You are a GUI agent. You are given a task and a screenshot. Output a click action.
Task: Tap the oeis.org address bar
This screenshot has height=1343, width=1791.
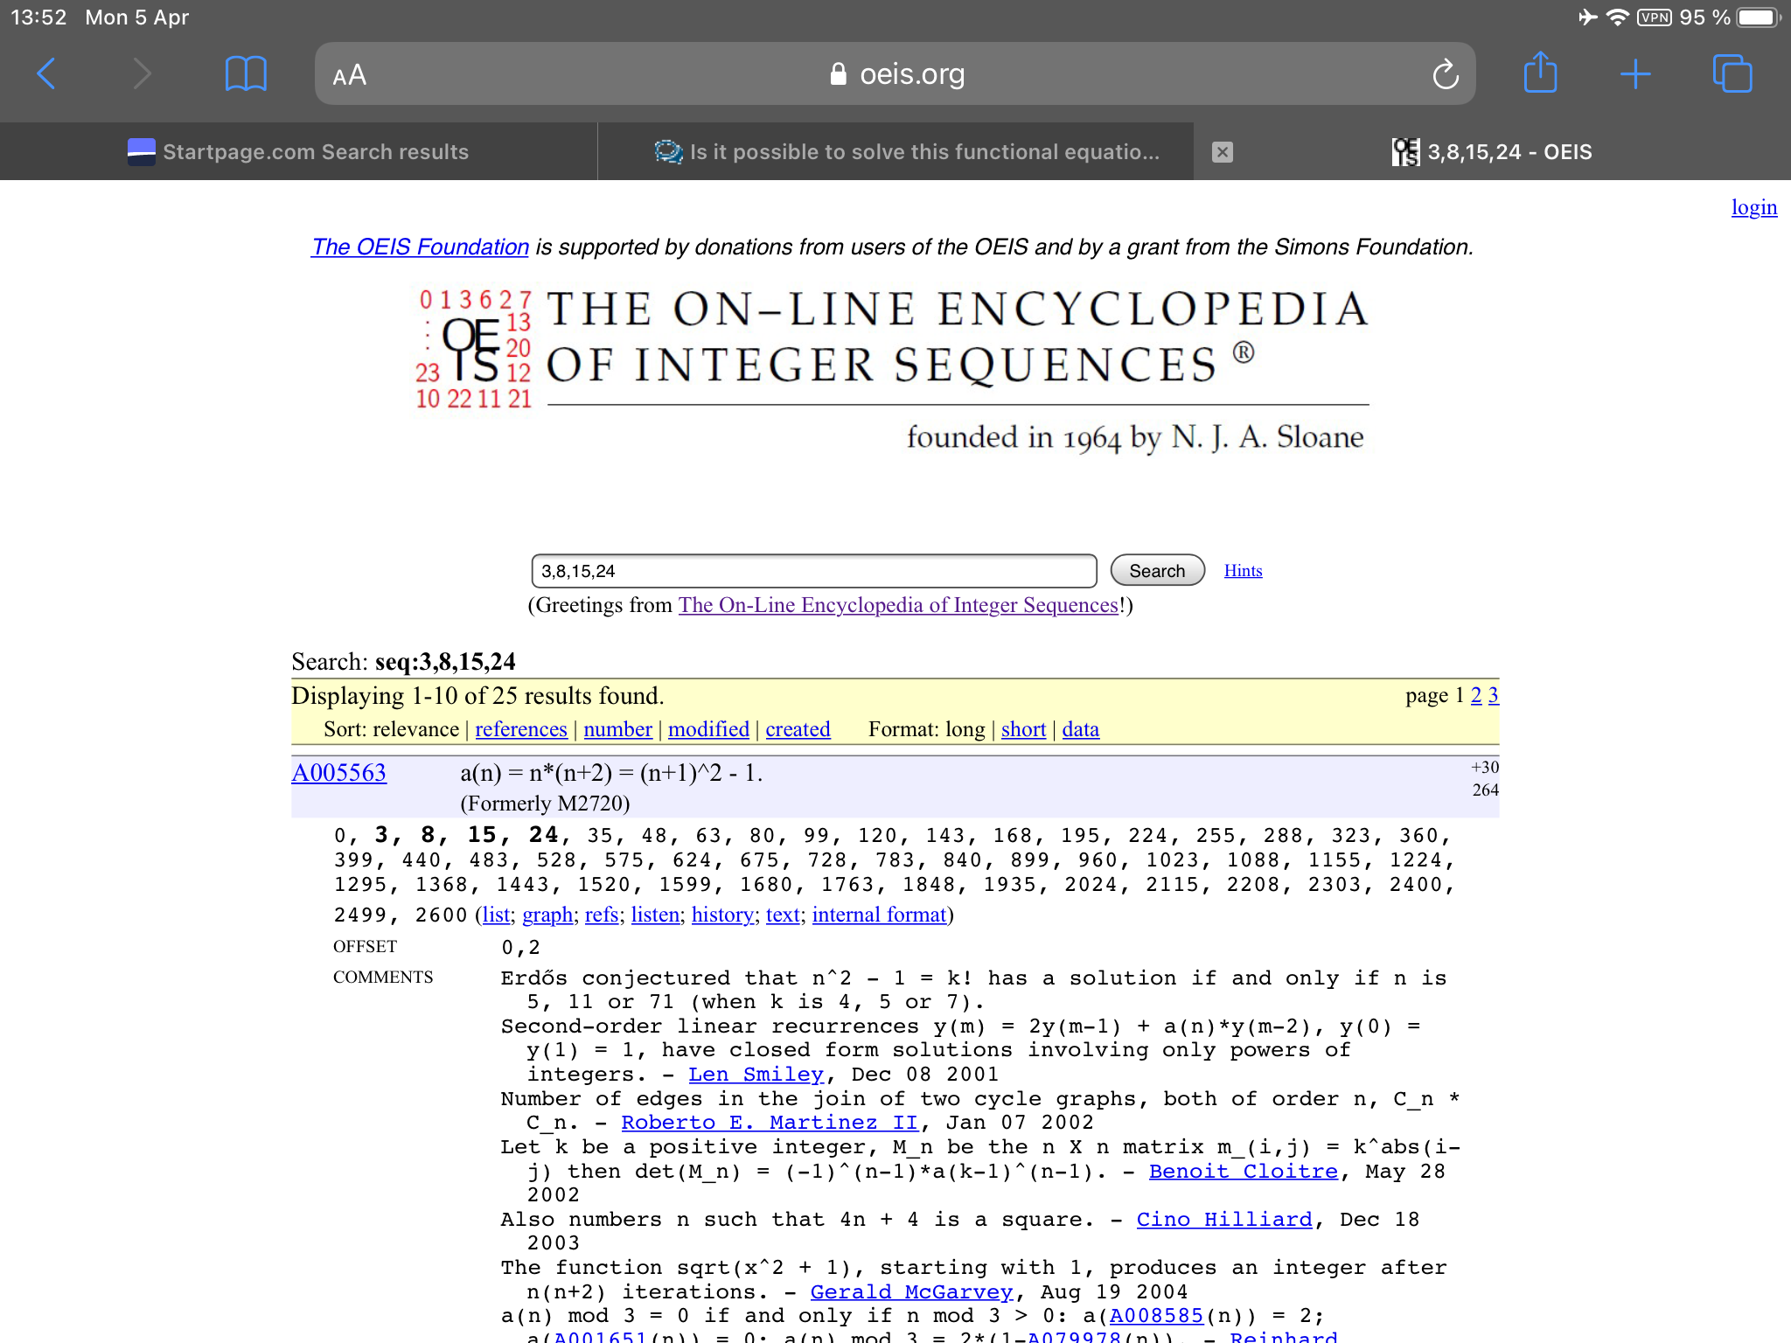[895, 74]
